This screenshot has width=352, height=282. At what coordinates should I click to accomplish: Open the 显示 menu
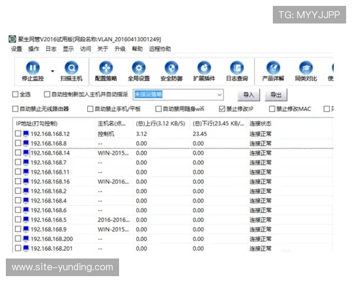(68, 49)
